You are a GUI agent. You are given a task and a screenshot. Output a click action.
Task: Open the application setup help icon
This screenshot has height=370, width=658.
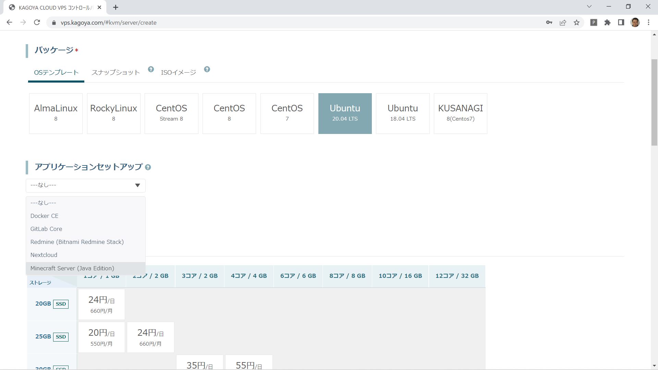click(x=148, y=167)
